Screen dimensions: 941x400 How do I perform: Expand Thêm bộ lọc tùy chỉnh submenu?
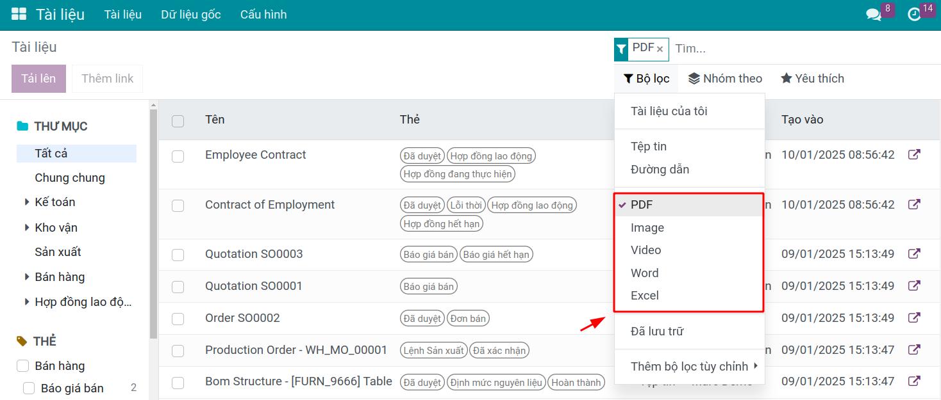tap(690, 367)
